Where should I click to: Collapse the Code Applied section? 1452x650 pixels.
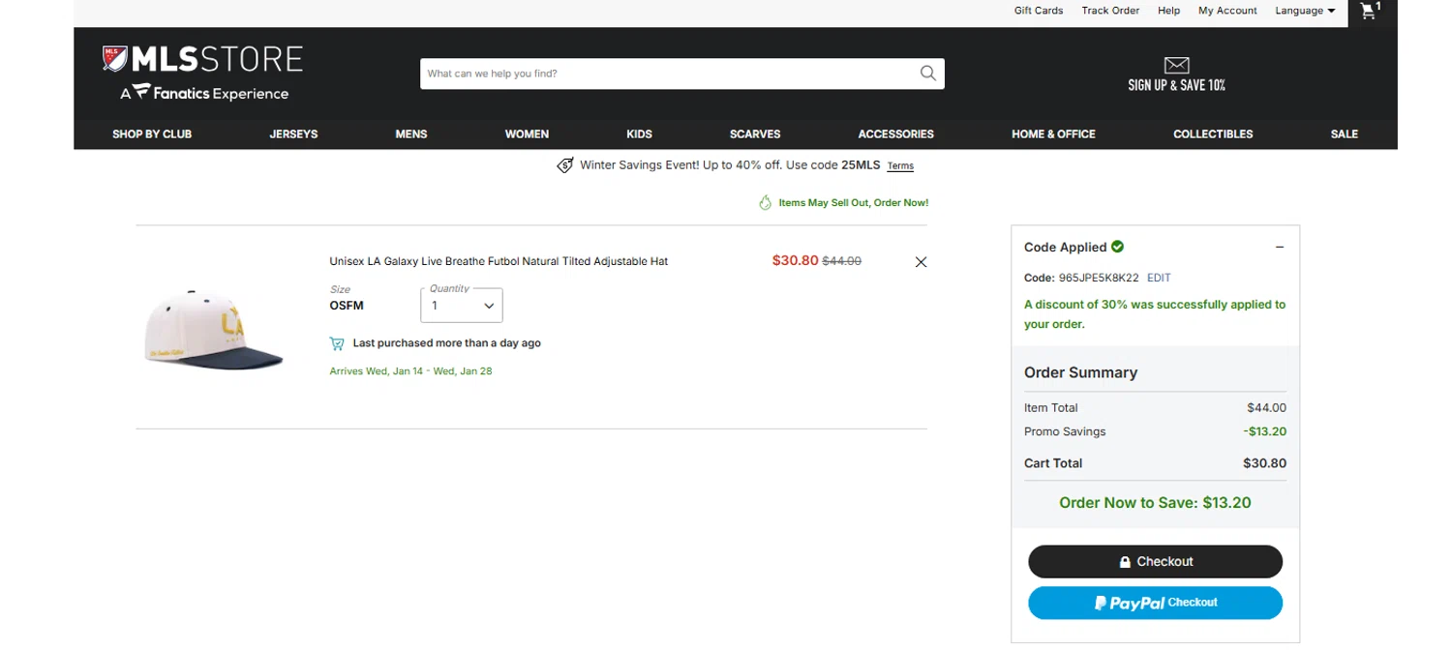(1279, 248)
